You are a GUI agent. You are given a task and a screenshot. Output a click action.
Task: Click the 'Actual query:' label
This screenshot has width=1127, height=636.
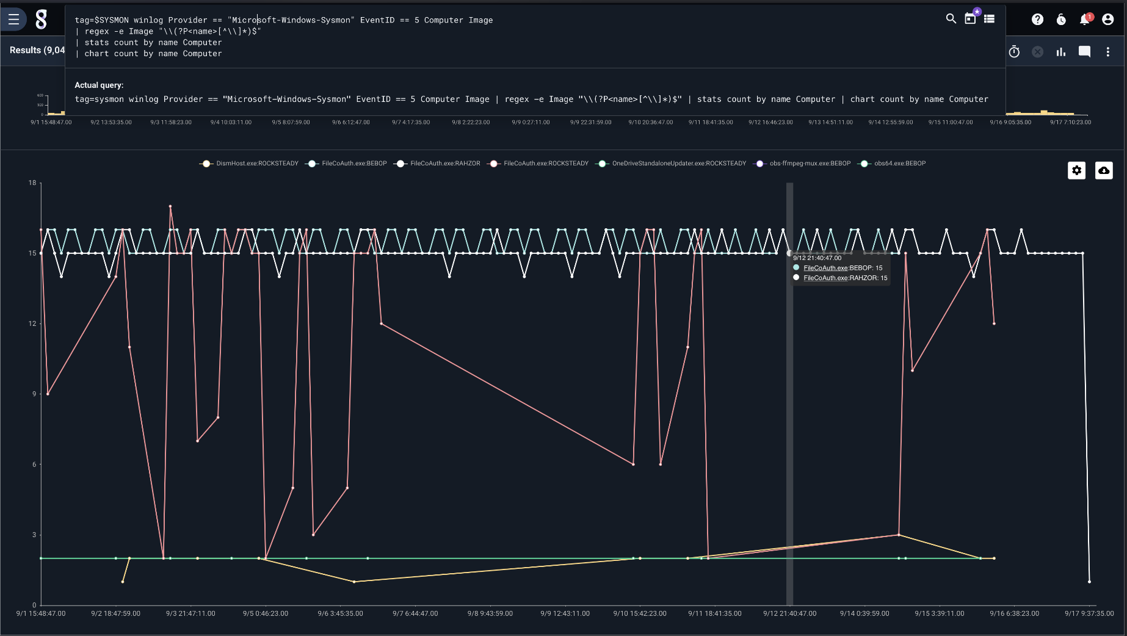click(99, 85)
